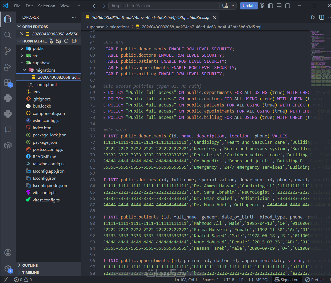Click Refresh Explorer icon

pyautogui.click(x=66, y=41)
